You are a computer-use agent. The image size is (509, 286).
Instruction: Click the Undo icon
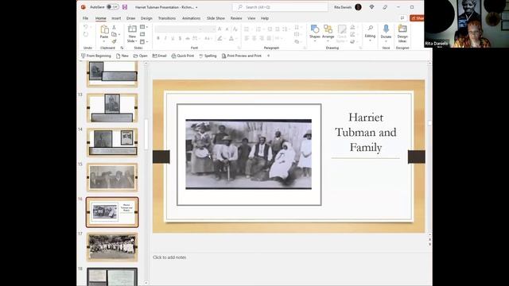coord(86,27)
